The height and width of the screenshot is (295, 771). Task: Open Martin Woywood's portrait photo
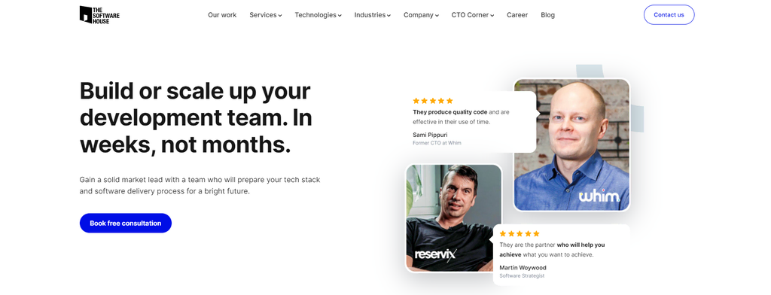453,217
